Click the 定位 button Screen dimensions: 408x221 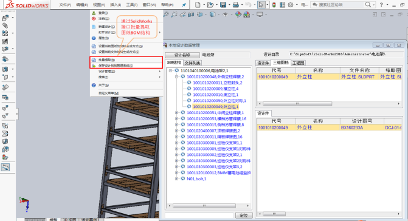click(x=244, y=216)
